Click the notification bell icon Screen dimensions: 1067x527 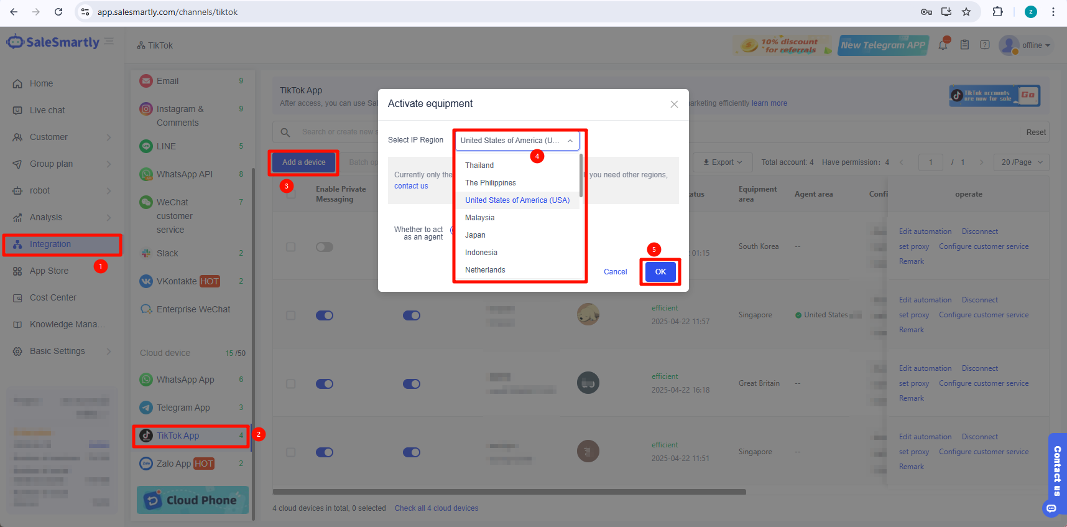[943, 45]
